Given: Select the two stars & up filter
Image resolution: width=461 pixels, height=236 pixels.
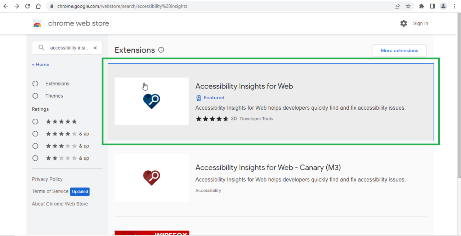Looking at the screenshot, I should (x=35, y=158).
